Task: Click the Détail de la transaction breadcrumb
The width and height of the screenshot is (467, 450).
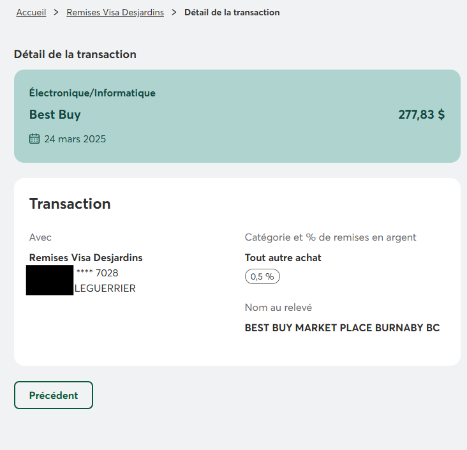Action: 232,12
